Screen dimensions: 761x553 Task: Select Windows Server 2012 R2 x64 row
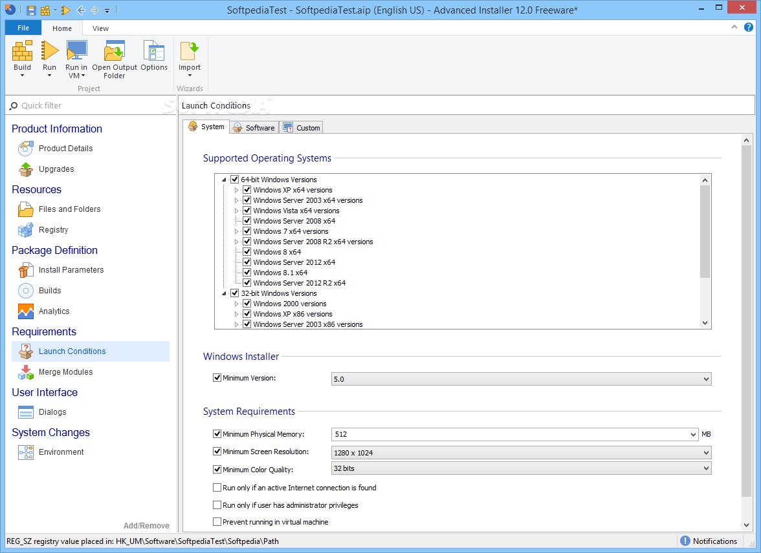tap(299, 283)
